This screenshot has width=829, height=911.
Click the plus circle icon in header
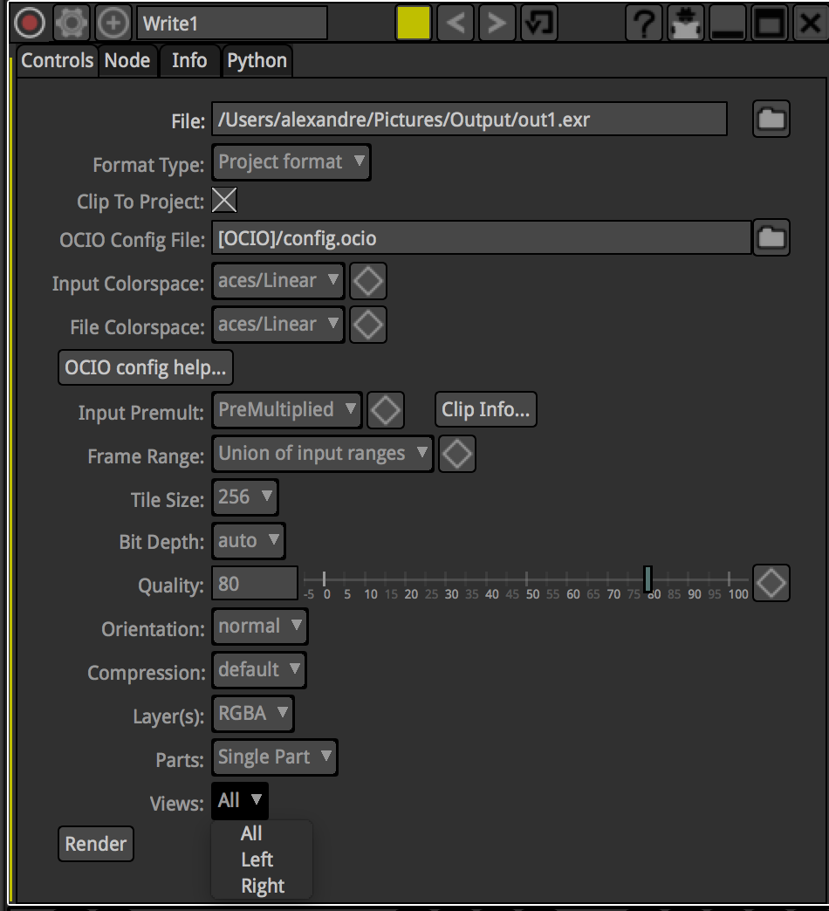click(113, 23)
